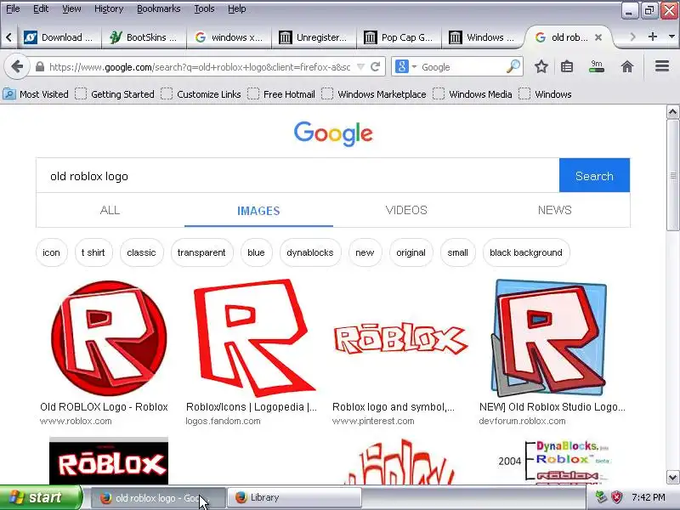Image resolution: width=680 pixels, height=510 pixels.
Task: Click the network tray icon in taskbar
Action: coord(601,497)
